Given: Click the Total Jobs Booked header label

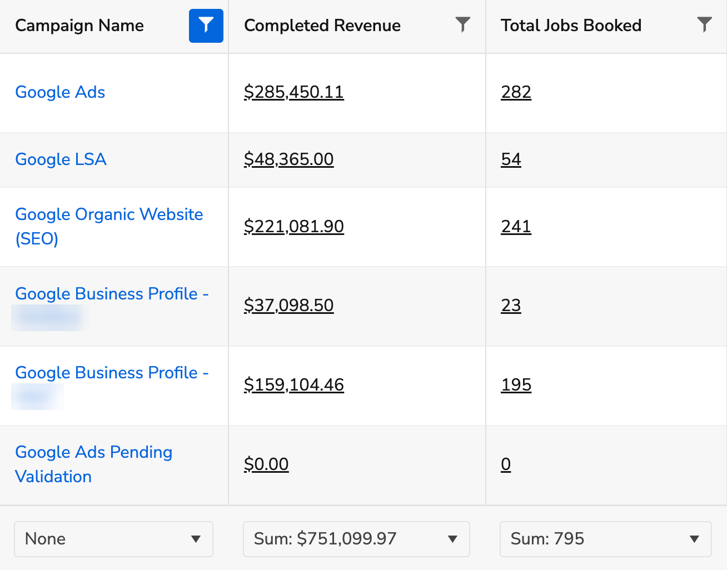Looking at the screenshot, I should point(571,26).
